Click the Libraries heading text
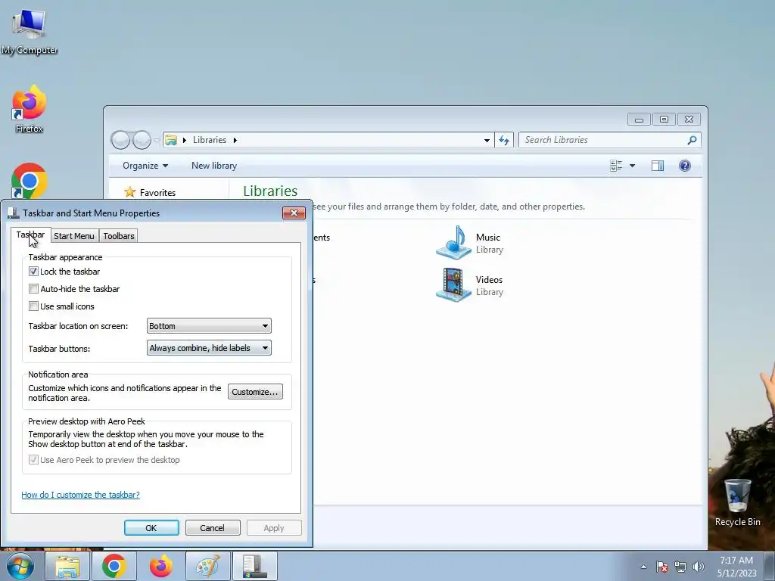Image resolution: width=775 pixels, height=581 pixels. [x=270, y=191]
